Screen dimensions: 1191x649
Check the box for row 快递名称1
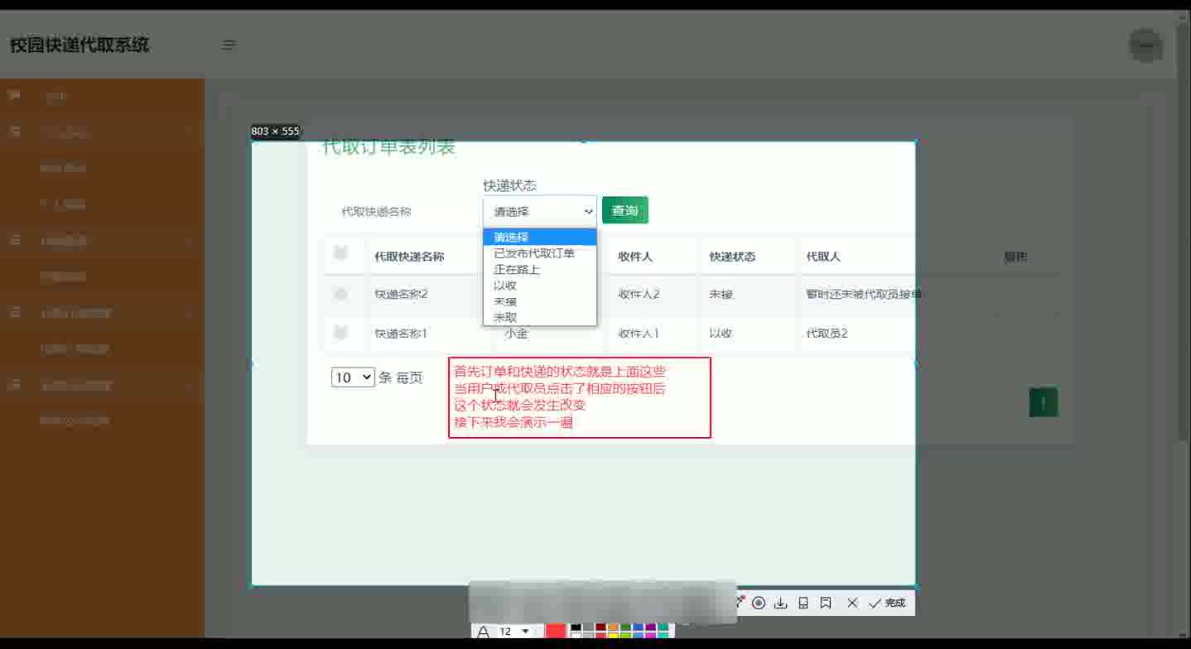[340, 332]
